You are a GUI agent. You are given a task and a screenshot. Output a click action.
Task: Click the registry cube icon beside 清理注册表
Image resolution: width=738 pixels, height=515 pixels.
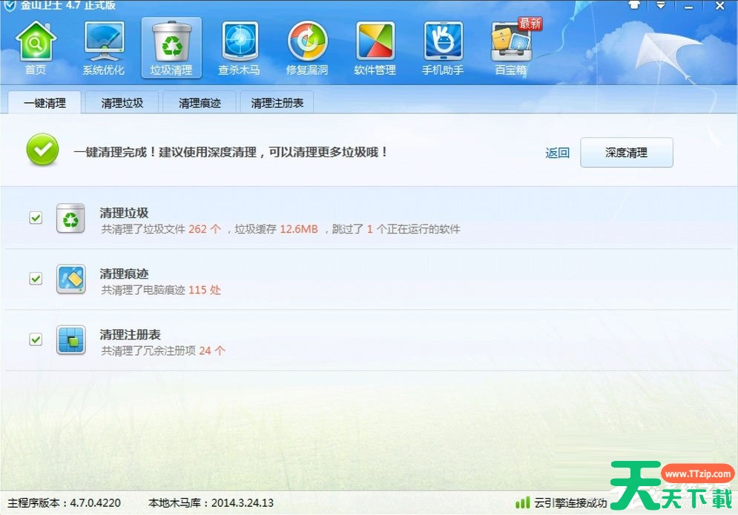pyautogui.click(x=71, y=339)
